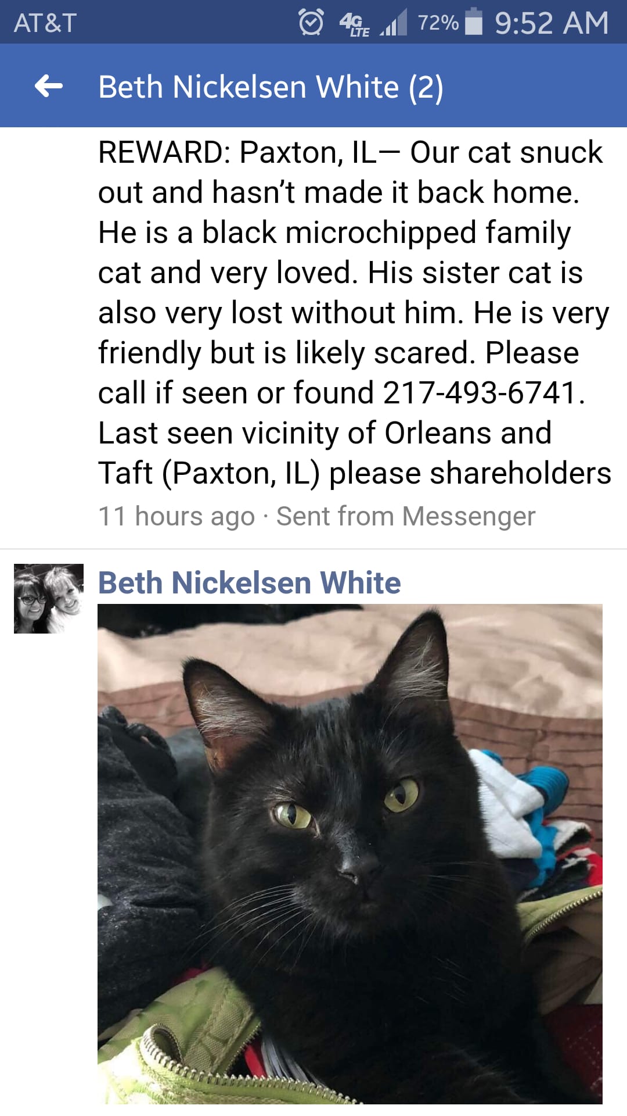Open conversation title Beth Nickelsen White (2)
This screenshot has width=627, height=1116.
271,87
